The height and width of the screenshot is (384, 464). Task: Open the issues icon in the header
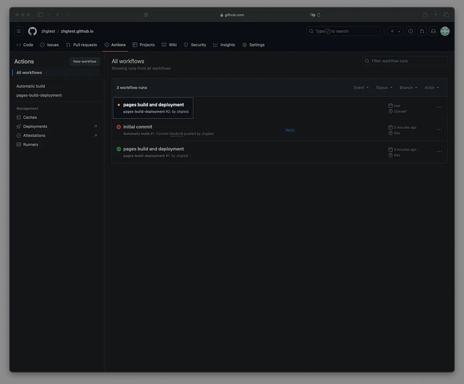411,31
